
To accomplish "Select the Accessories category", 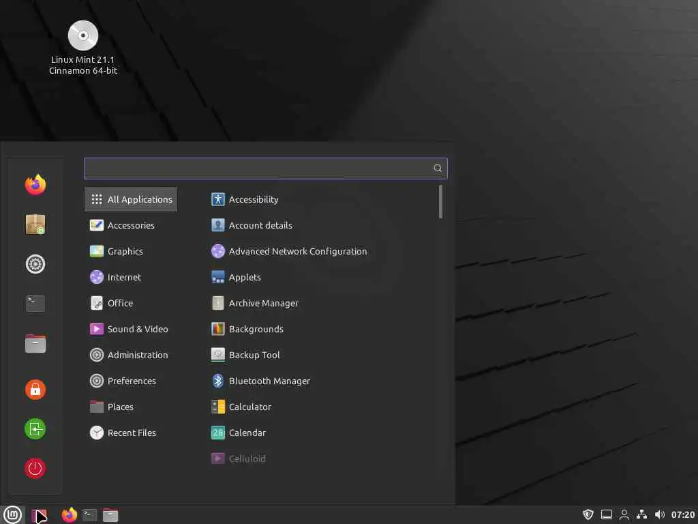I will [x=131, y=225].
